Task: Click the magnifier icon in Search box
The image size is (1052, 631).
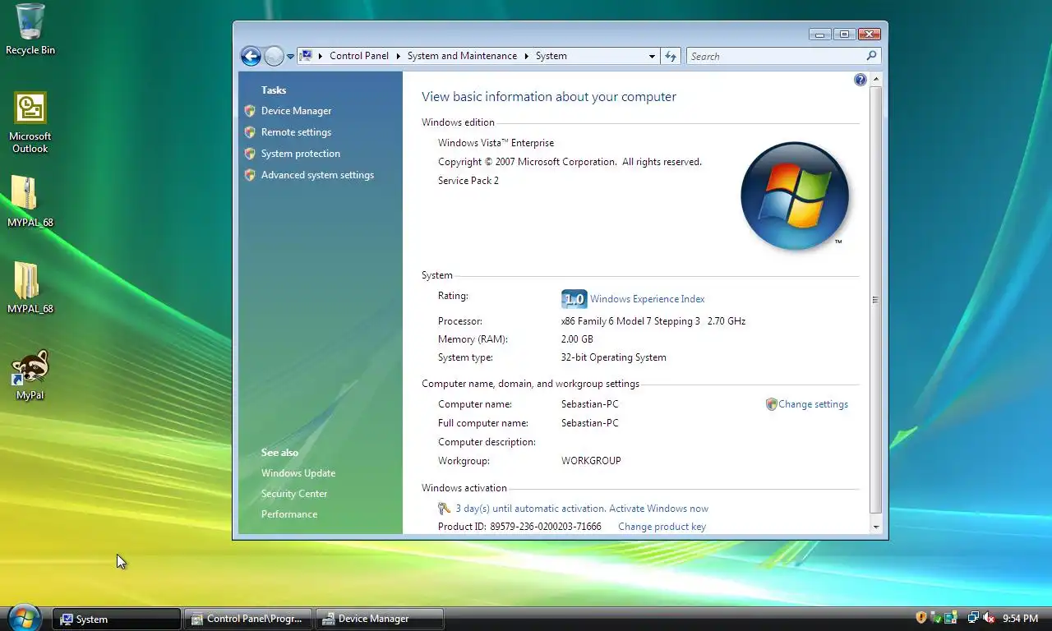Action: tap(872, 56)
